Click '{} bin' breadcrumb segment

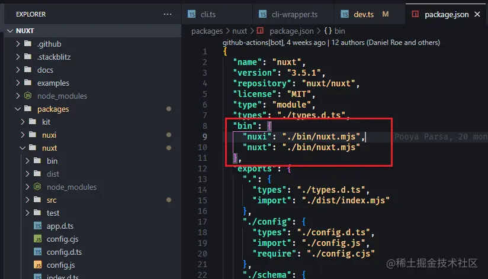(335, 31)
